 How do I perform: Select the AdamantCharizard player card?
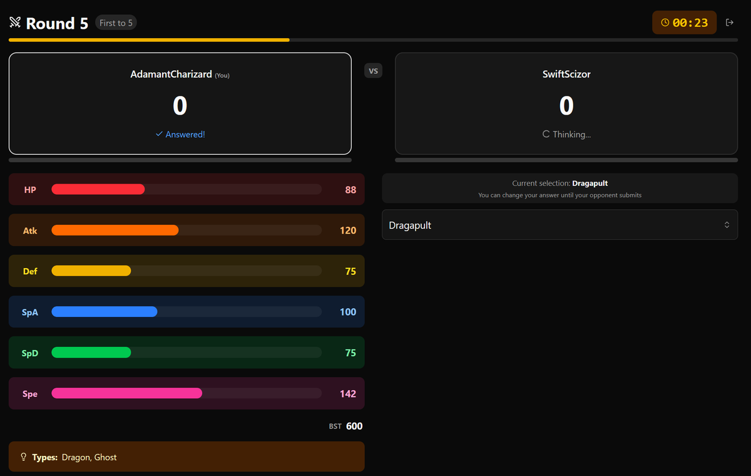coord(180,103)
